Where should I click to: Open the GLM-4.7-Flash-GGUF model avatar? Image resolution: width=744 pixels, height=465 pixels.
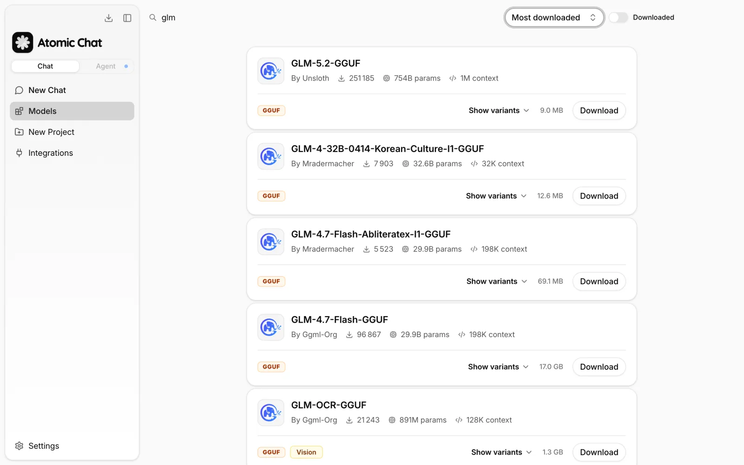coord(271,327)
